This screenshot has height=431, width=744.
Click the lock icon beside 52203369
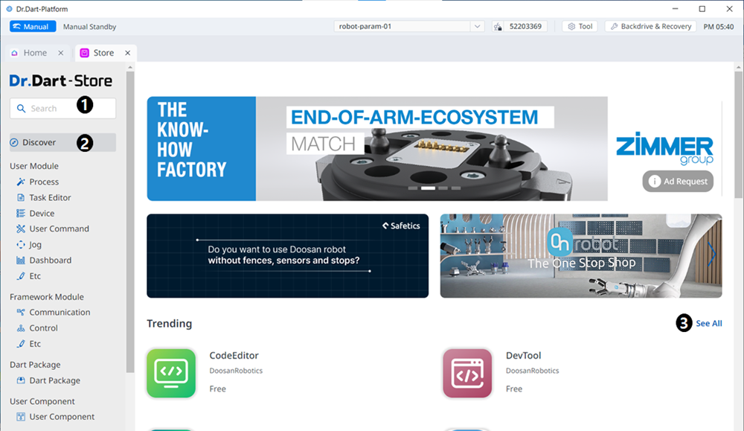tap(498, 27)
